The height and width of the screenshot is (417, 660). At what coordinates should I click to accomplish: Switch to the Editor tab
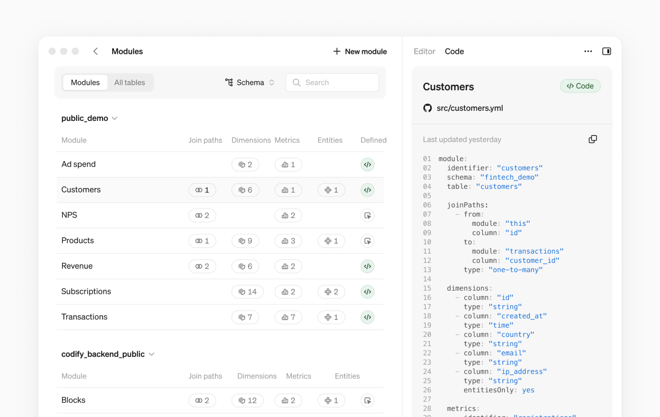coord(424,52)
